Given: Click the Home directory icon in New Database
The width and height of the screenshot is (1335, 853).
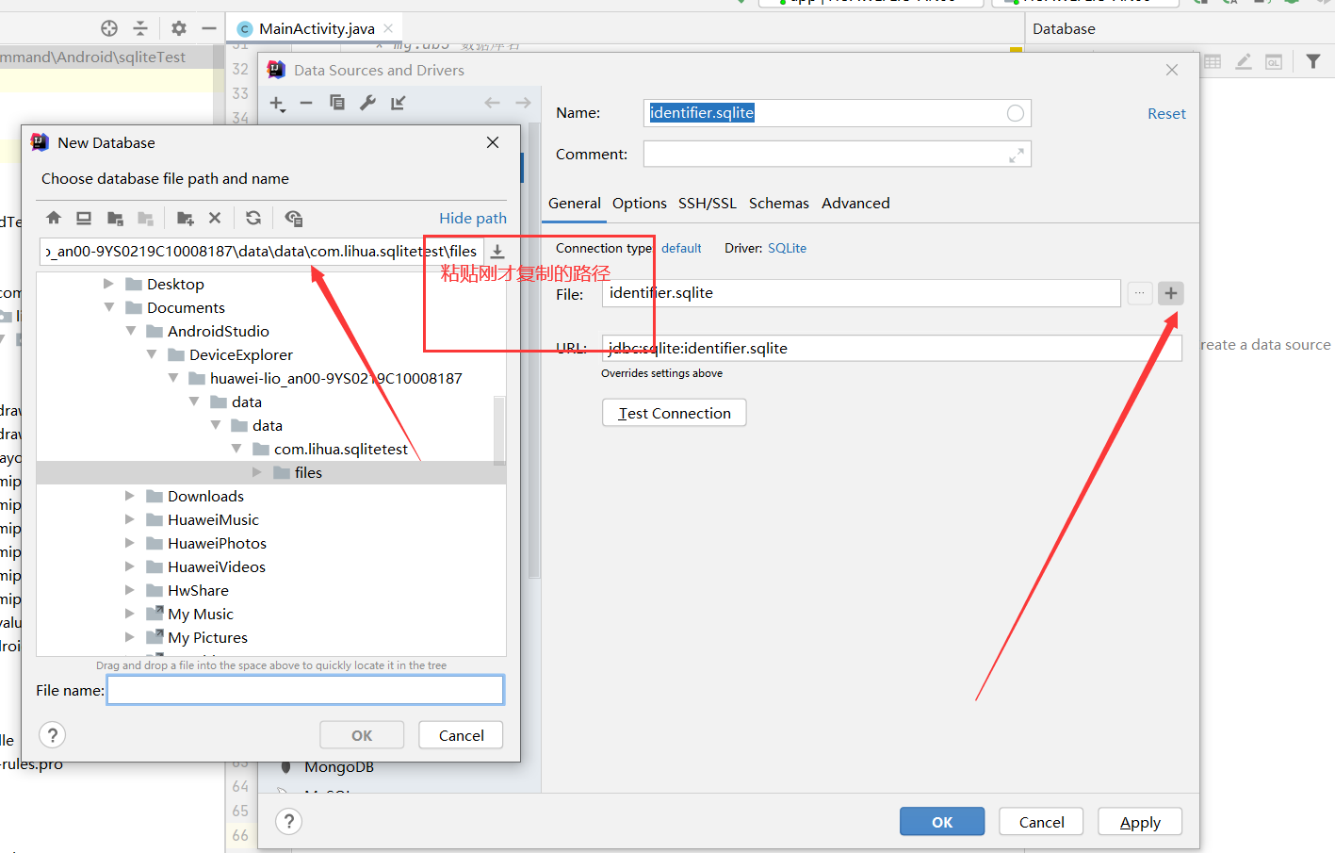Looking at the screenshot, I should (x=54, y=218).
